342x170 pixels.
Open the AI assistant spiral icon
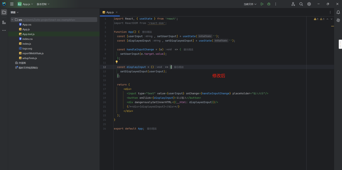(338, 20)
